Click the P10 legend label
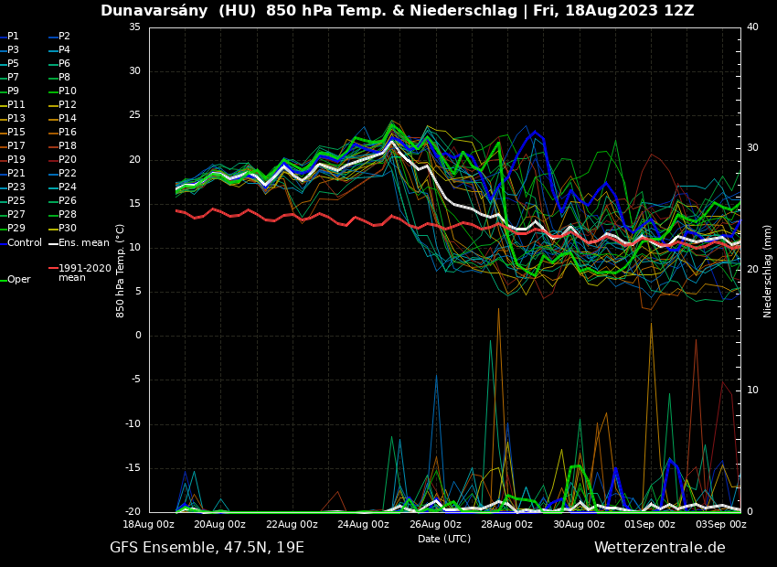The image size is (777, 567). (68, 91)
